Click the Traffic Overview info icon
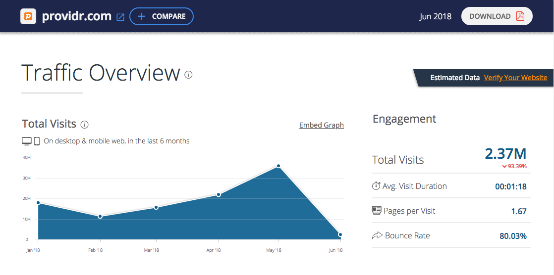 point(188,75)
